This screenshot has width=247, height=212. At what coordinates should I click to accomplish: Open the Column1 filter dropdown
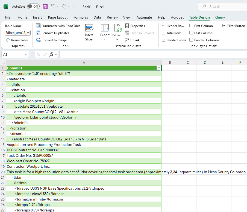[x=159, y=68]
